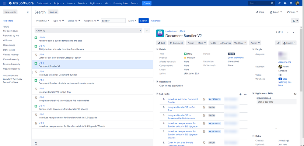The height and width of the screenshot is (146, 304).
Task: Click Edit on the issue
Action: tap(162, 43)
